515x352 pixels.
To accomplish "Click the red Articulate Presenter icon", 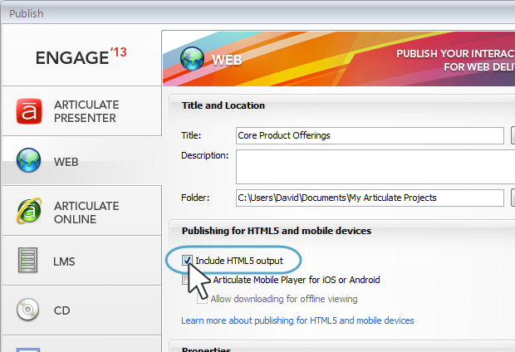I will (29, 111).
